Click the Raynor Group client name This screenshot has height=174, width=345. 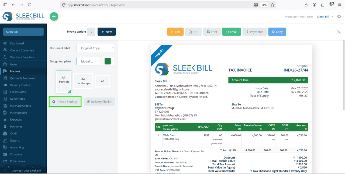(x=164, y=108)
